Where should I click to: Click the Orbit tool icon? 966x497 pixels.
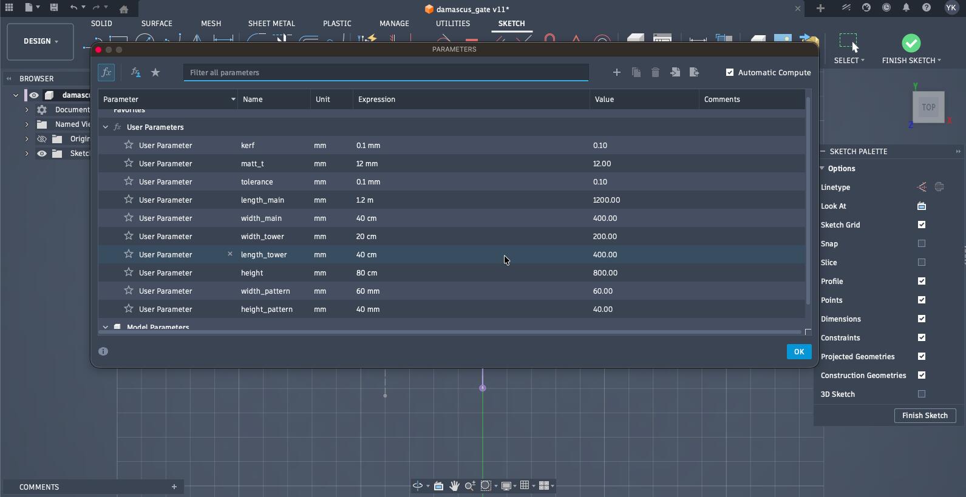tap(418, 485)
